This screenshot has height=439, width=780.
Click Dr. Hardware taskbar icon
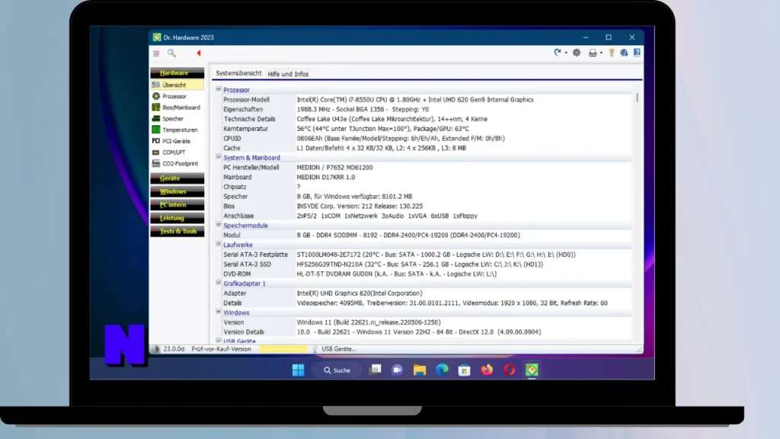click(532, 370)
